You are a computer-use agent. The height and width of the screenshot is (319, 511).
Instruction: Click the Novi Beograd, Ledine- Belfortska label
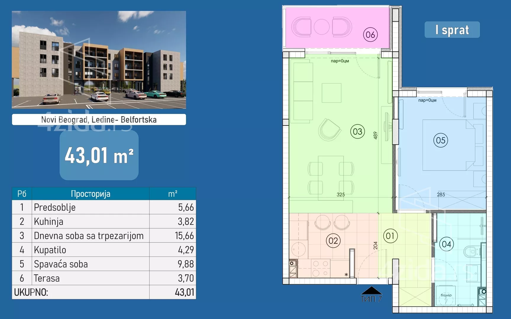click(99, 120)
